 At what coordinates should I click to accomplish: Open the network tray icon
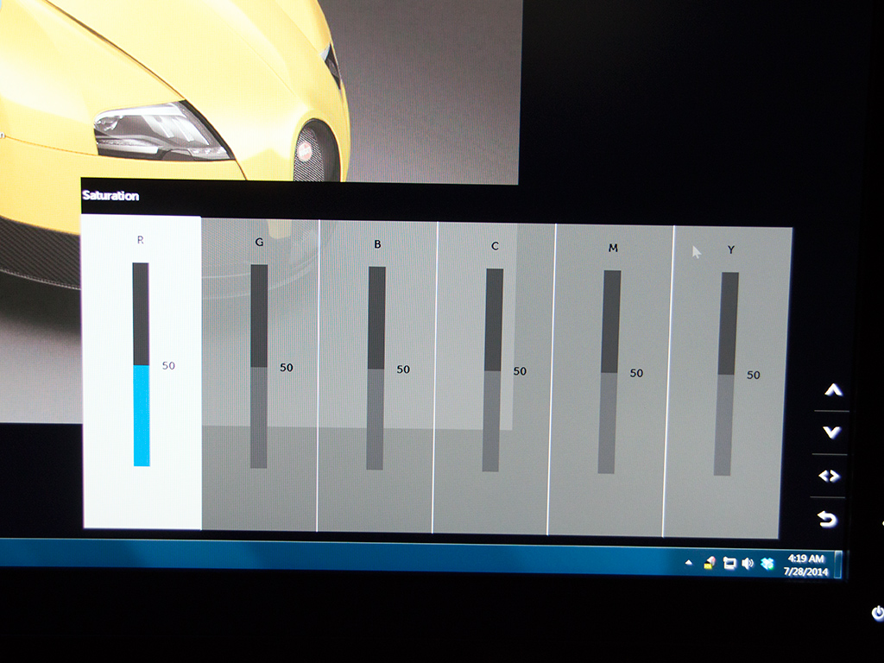pos(729,563)
